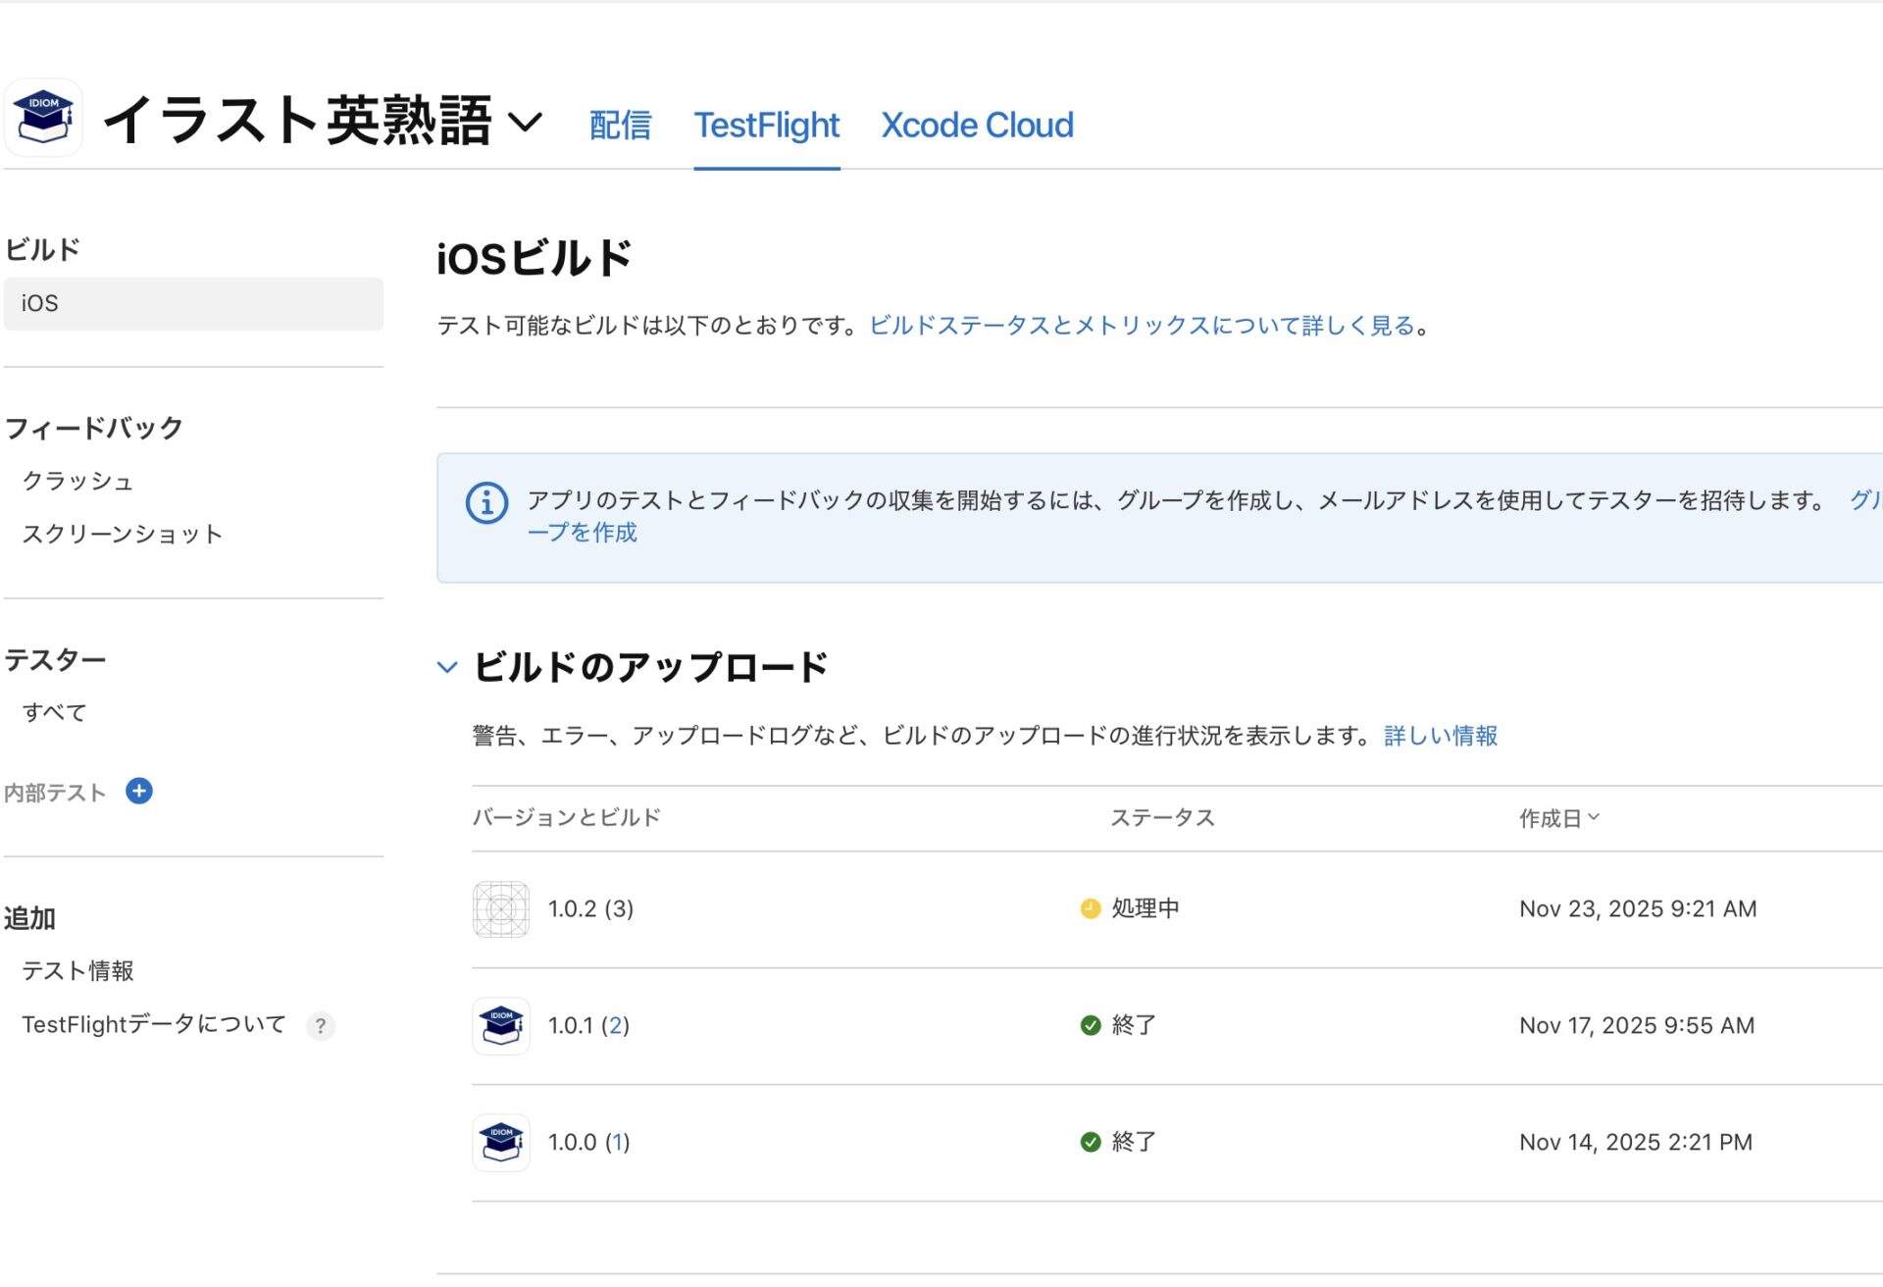
Task: Open the Xcode Cloud tab
Action: pos(977,126)
